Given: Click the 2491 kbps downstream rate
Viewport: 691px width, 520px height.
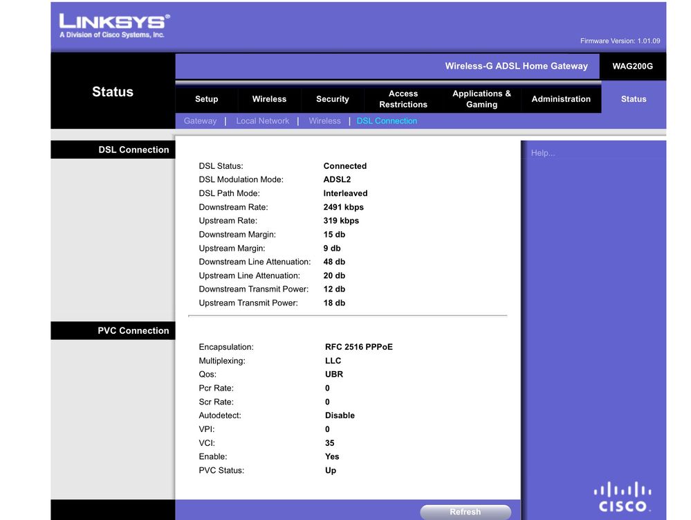Looking at the screenshot, I should [x=344, y=207].
